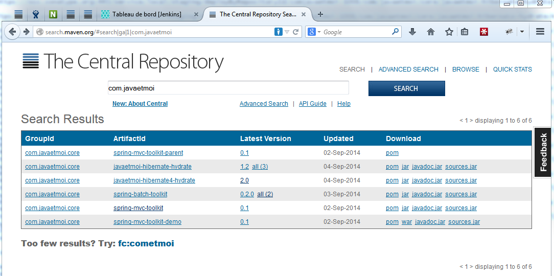Open the downloads arrow icon in toolbar
Image resolution: width=554 pixels, height=276 pixels.
pos(412,32)
